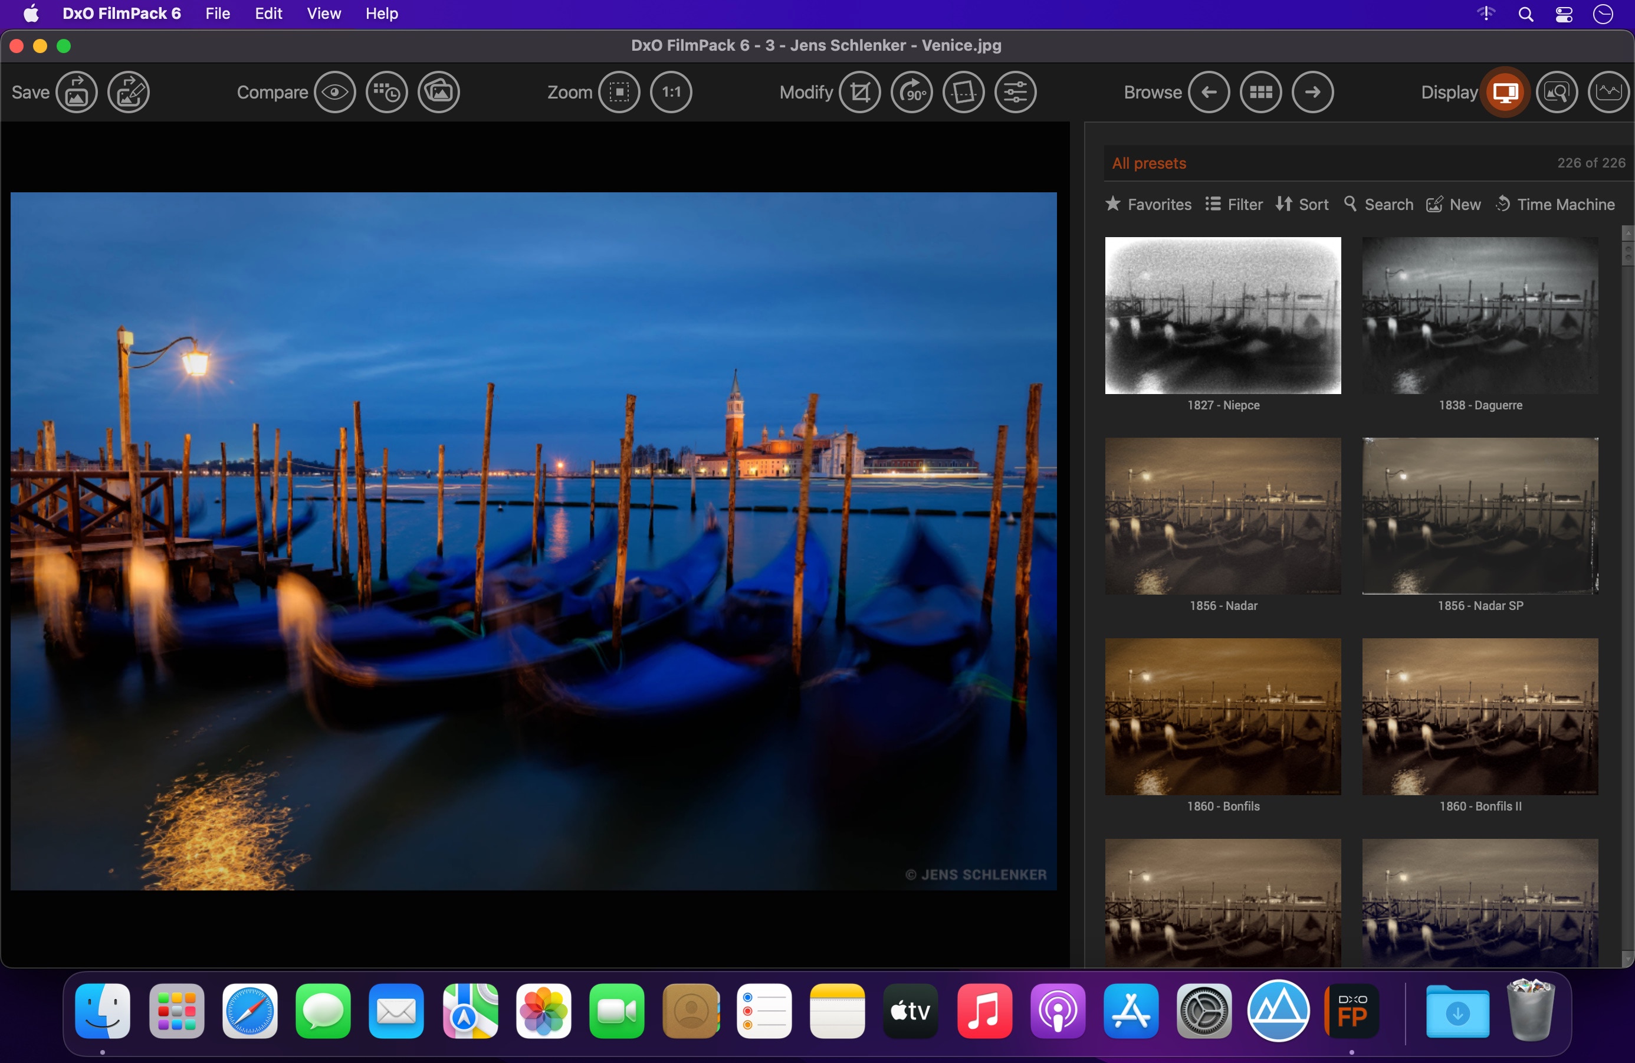Expand the All presets header
Image resolution: width=1635 pixels, height=1063 pixels.
[x=1367, y=163]
